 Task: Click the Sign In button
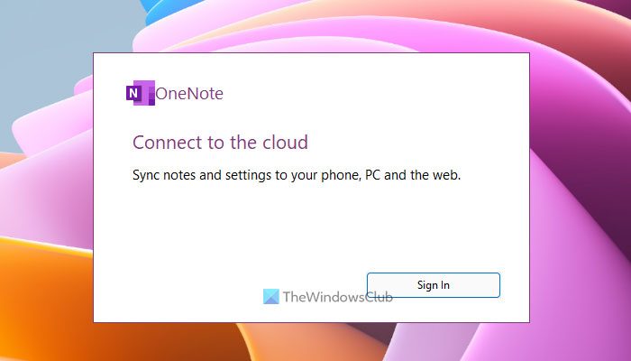434,285
